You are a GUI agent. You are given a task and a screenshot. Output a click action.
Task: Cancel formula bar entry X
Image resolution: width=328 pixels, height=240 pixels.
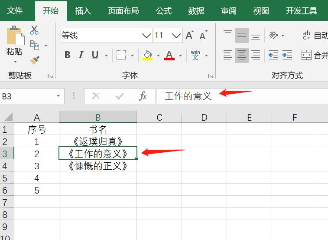tap(96, 96)
